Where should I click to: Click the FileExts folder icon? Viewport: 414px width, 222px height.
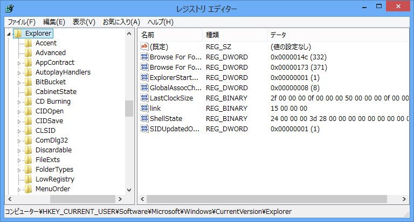tap(28, 160)
